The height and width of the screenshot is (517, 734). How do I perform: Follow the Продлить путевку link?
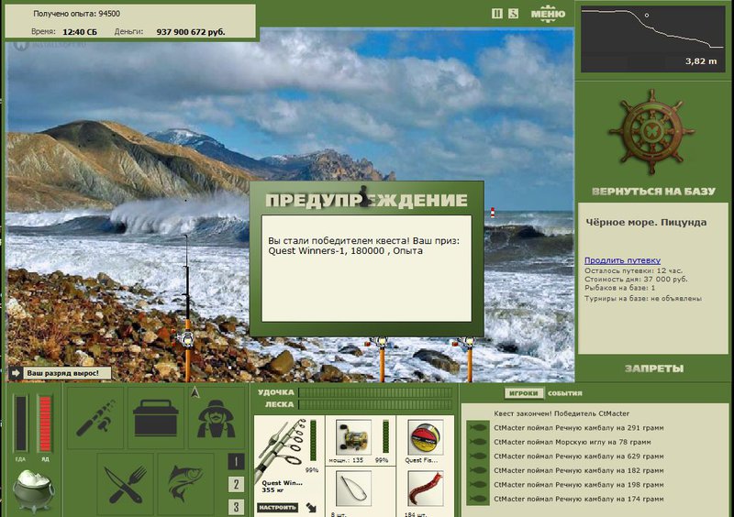622,260
